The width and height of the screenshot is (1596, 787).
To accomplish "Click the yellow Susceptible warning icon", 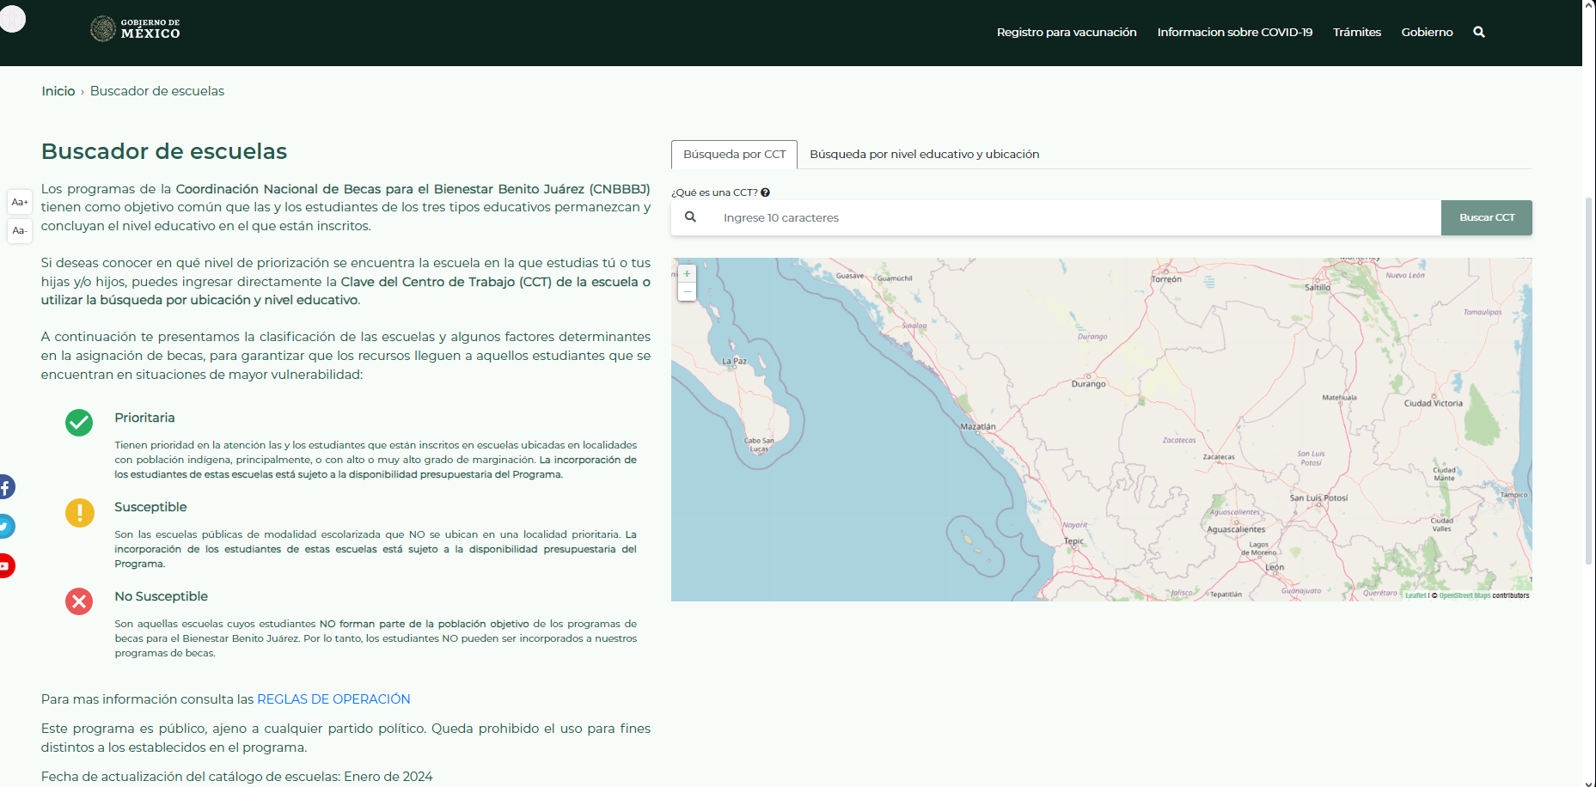I will pos(79,513).
